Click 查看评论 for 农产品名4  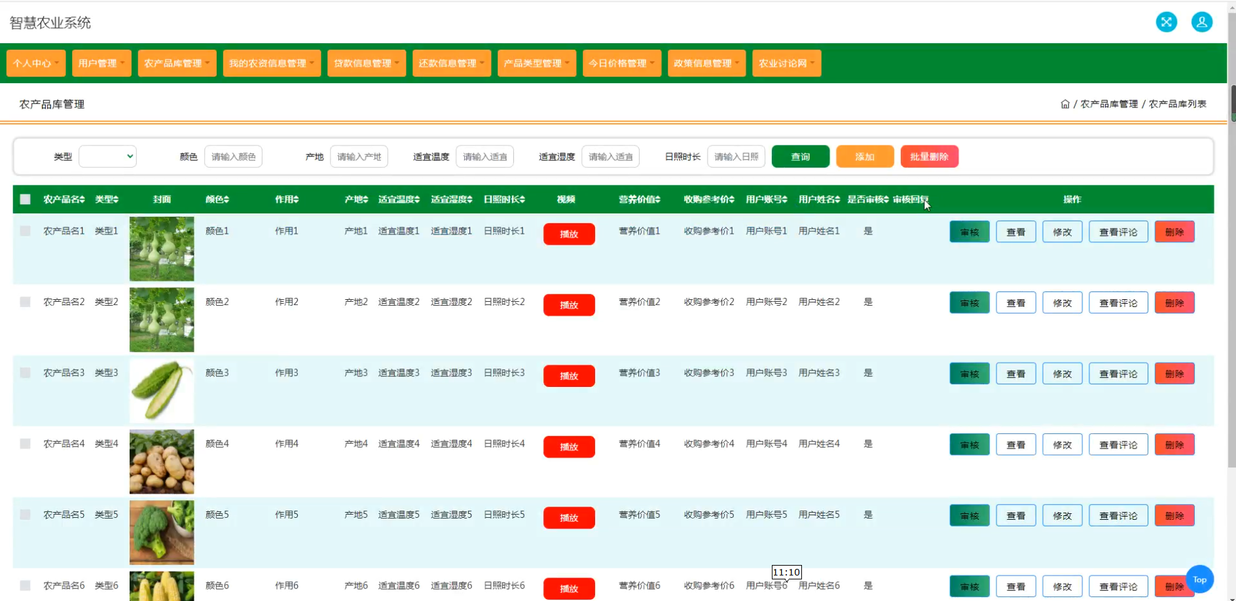tap(1118, 445)
